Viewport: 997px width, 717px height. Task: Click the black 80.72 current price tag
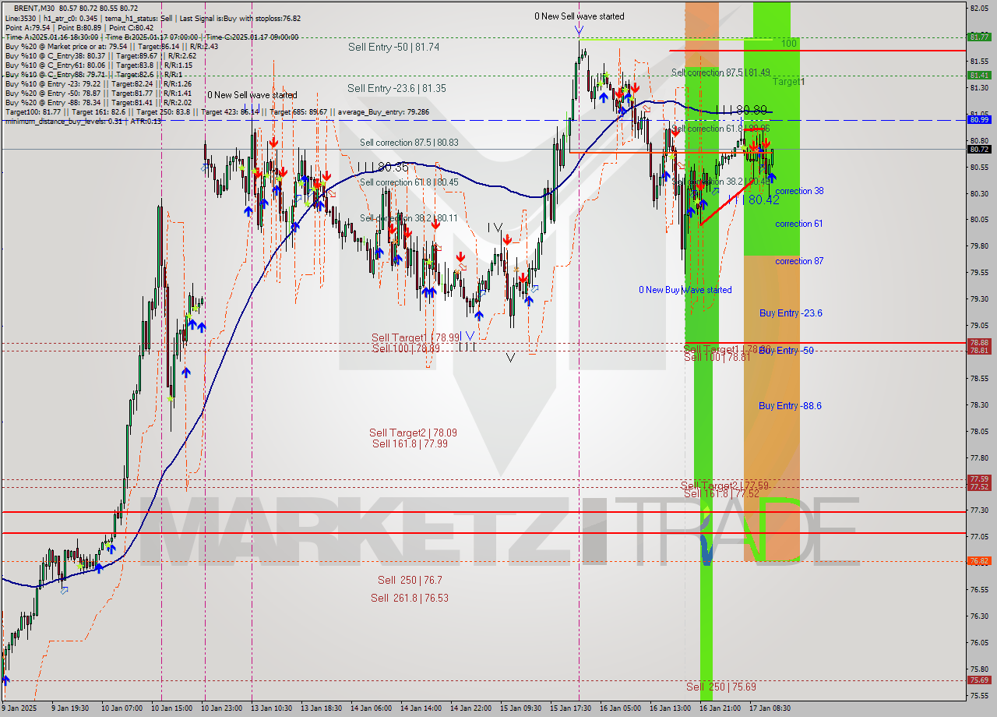pos(979,149)
